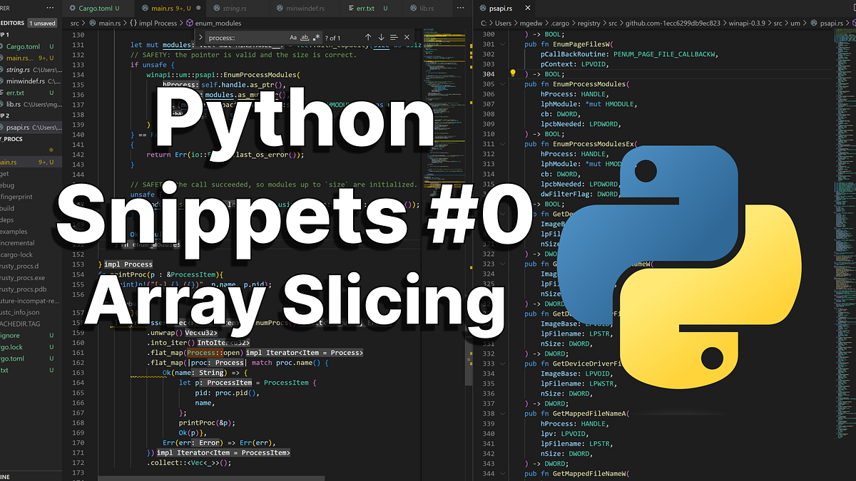Click the Rust language icon on the main.rs tab
Viewport: 856px width, 481px height.
[x=145, y=8]
